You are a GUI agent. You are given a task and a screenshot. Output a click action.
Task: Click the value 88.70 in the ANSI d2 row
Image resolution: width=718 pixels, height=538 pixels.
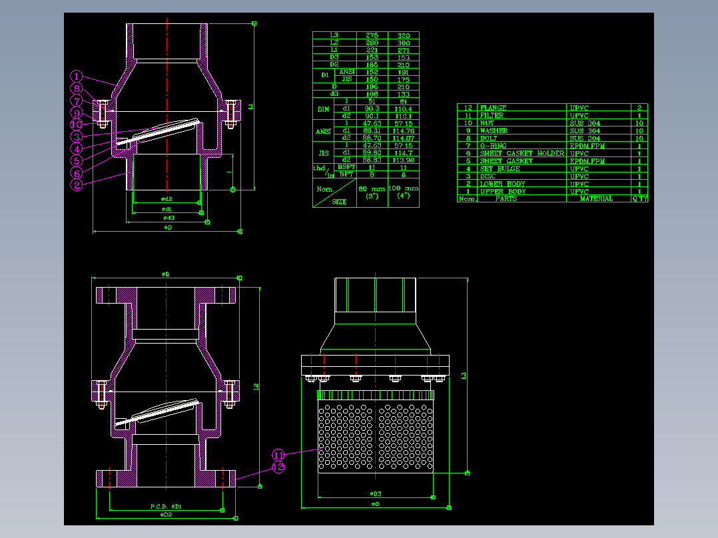[x=372, y=138]
